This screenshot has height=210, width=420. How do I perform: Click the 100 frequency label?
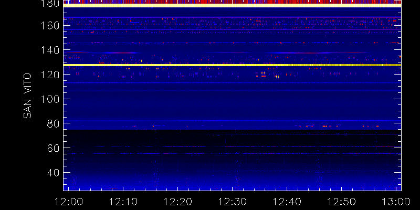[x=50, y=99]
